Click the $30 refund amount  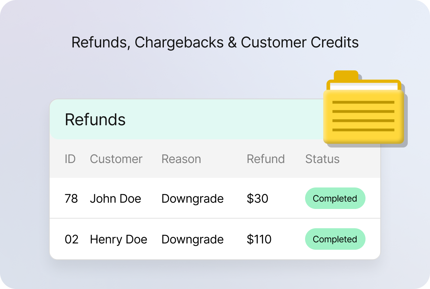tap(257, 199)
